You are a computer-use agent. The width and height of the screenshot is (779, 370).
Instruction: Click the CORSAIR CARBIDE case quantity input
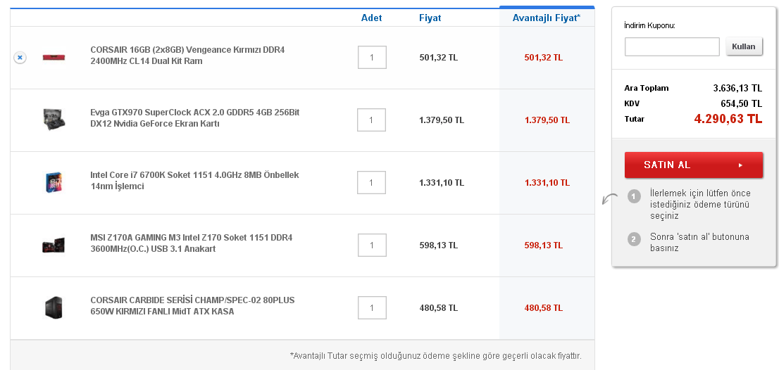[x=372, y=308]
